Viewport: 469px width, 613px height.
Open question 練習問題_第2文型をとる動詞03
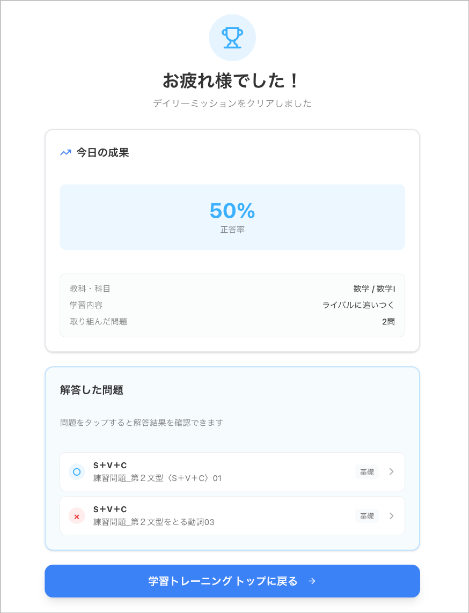tap(232, 516)
